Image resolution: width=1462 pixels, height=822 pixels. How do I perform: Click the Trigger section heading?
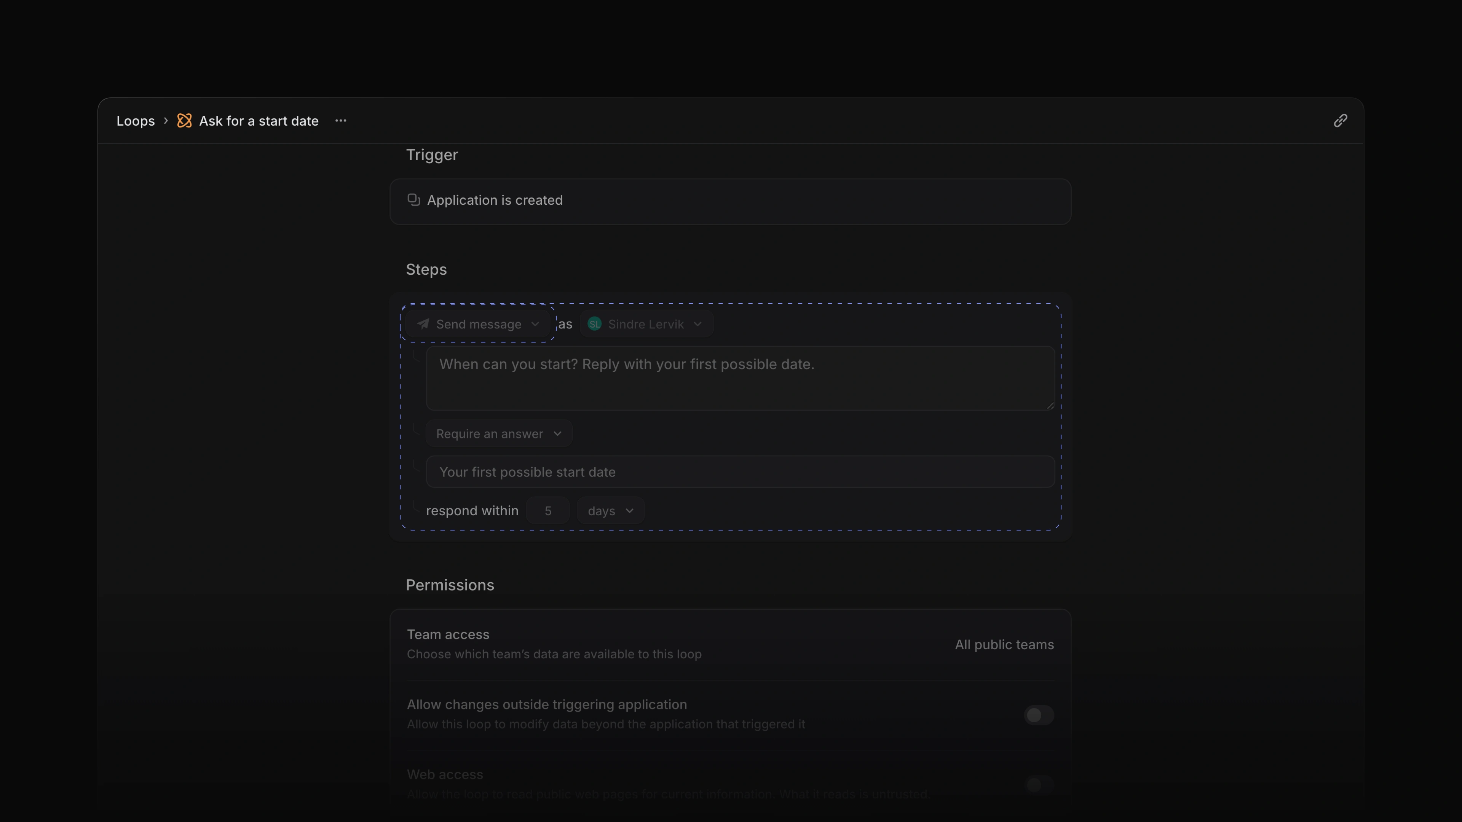[x=432, y=155]
